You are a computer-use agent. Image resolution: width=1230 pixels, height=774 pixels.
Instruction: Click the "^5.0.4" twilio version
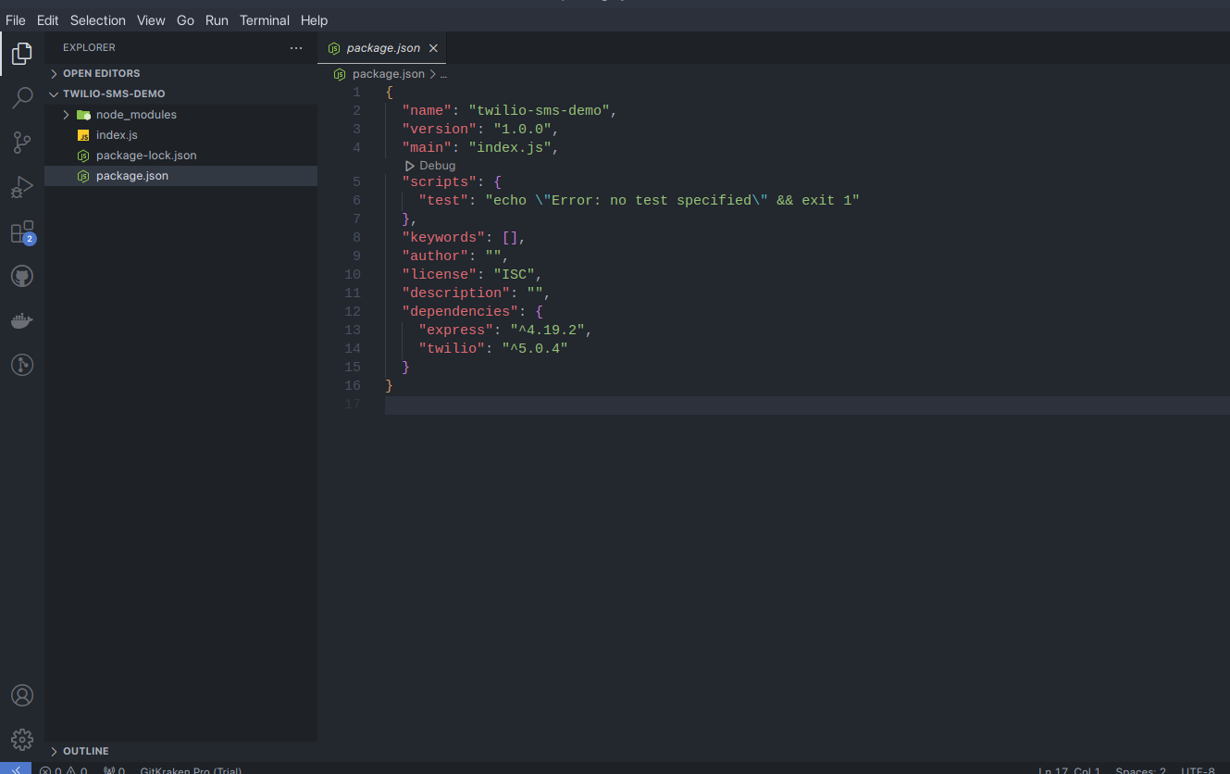[534, 349]
